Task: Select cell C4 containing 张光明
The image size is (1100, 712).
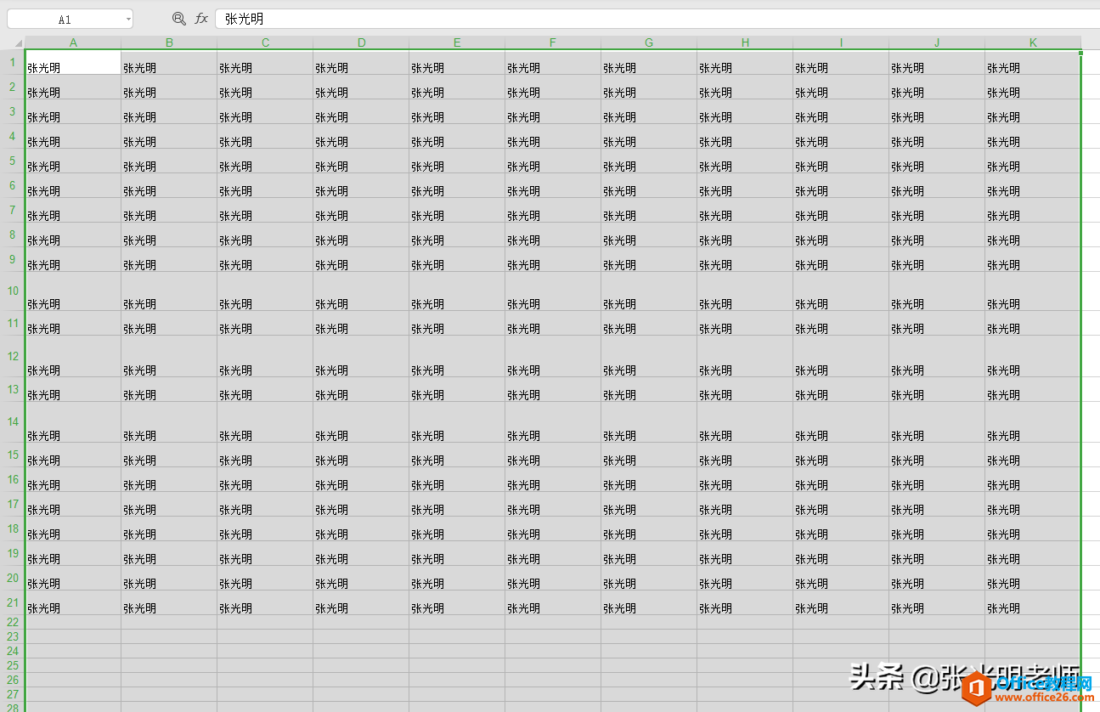Action: tap(265, 136)
